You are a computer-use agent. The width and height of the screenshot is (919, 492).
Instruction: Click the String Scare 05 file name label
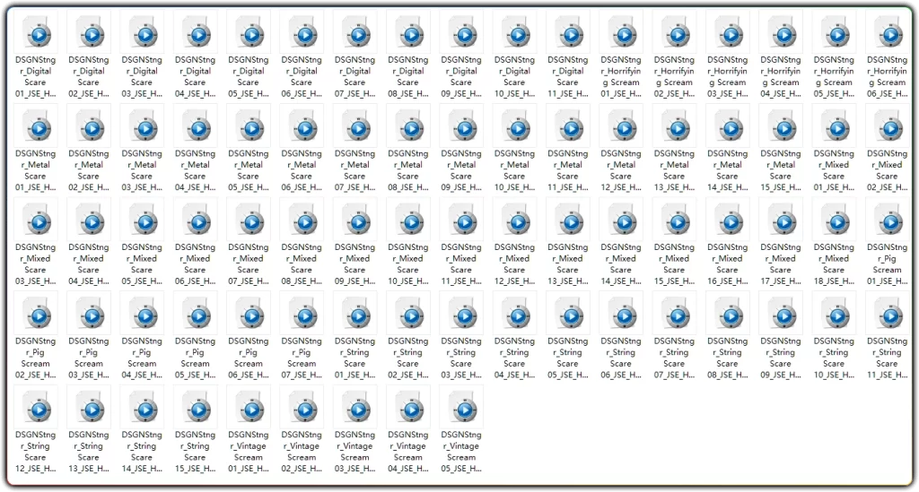click(568, 358)
